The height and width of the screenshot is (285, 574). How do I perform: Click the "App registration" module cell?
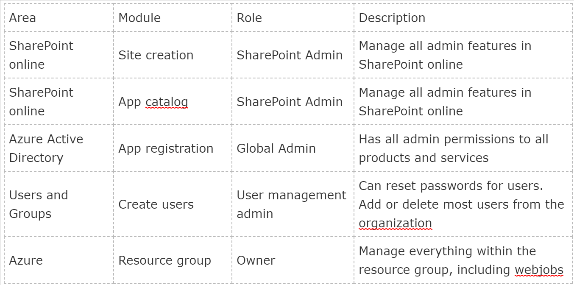173,148
